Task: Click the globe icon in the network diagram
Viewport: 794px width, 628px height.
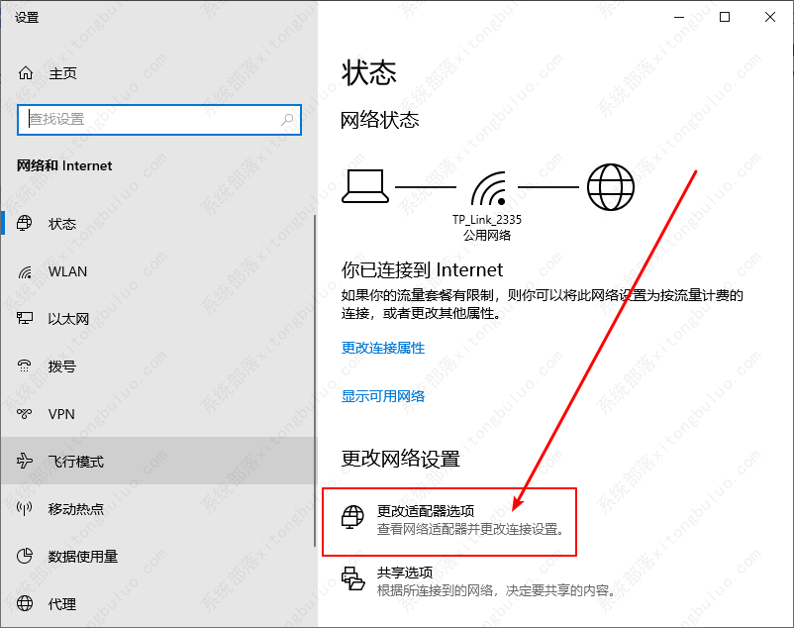Action: point(610,186)
